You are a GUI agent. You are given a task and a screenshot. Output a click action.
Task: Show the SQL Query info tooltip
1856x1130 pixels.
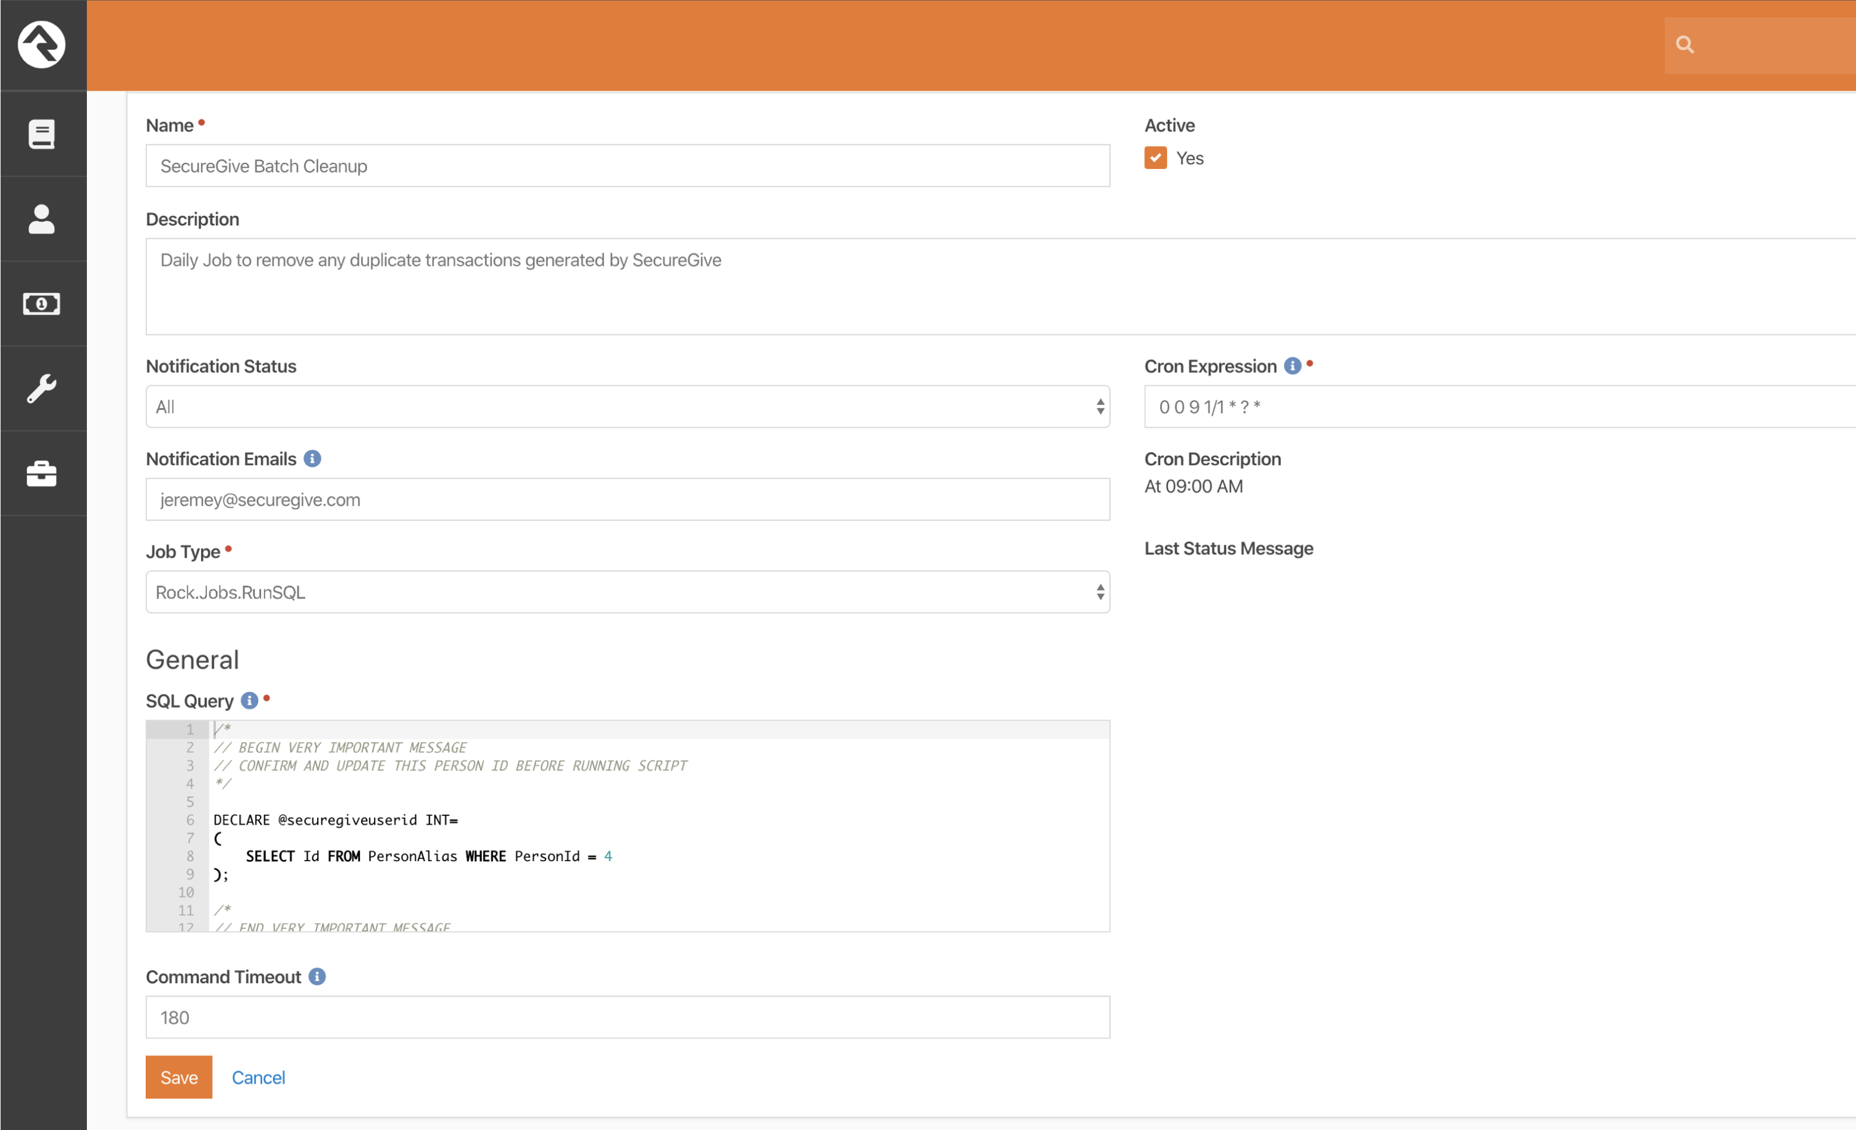249,701
